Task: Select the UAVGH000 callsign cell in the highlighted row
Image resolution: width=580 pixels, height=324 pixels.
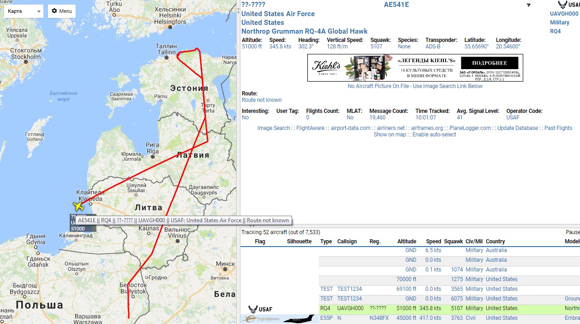Action: [x=350, y=308]
